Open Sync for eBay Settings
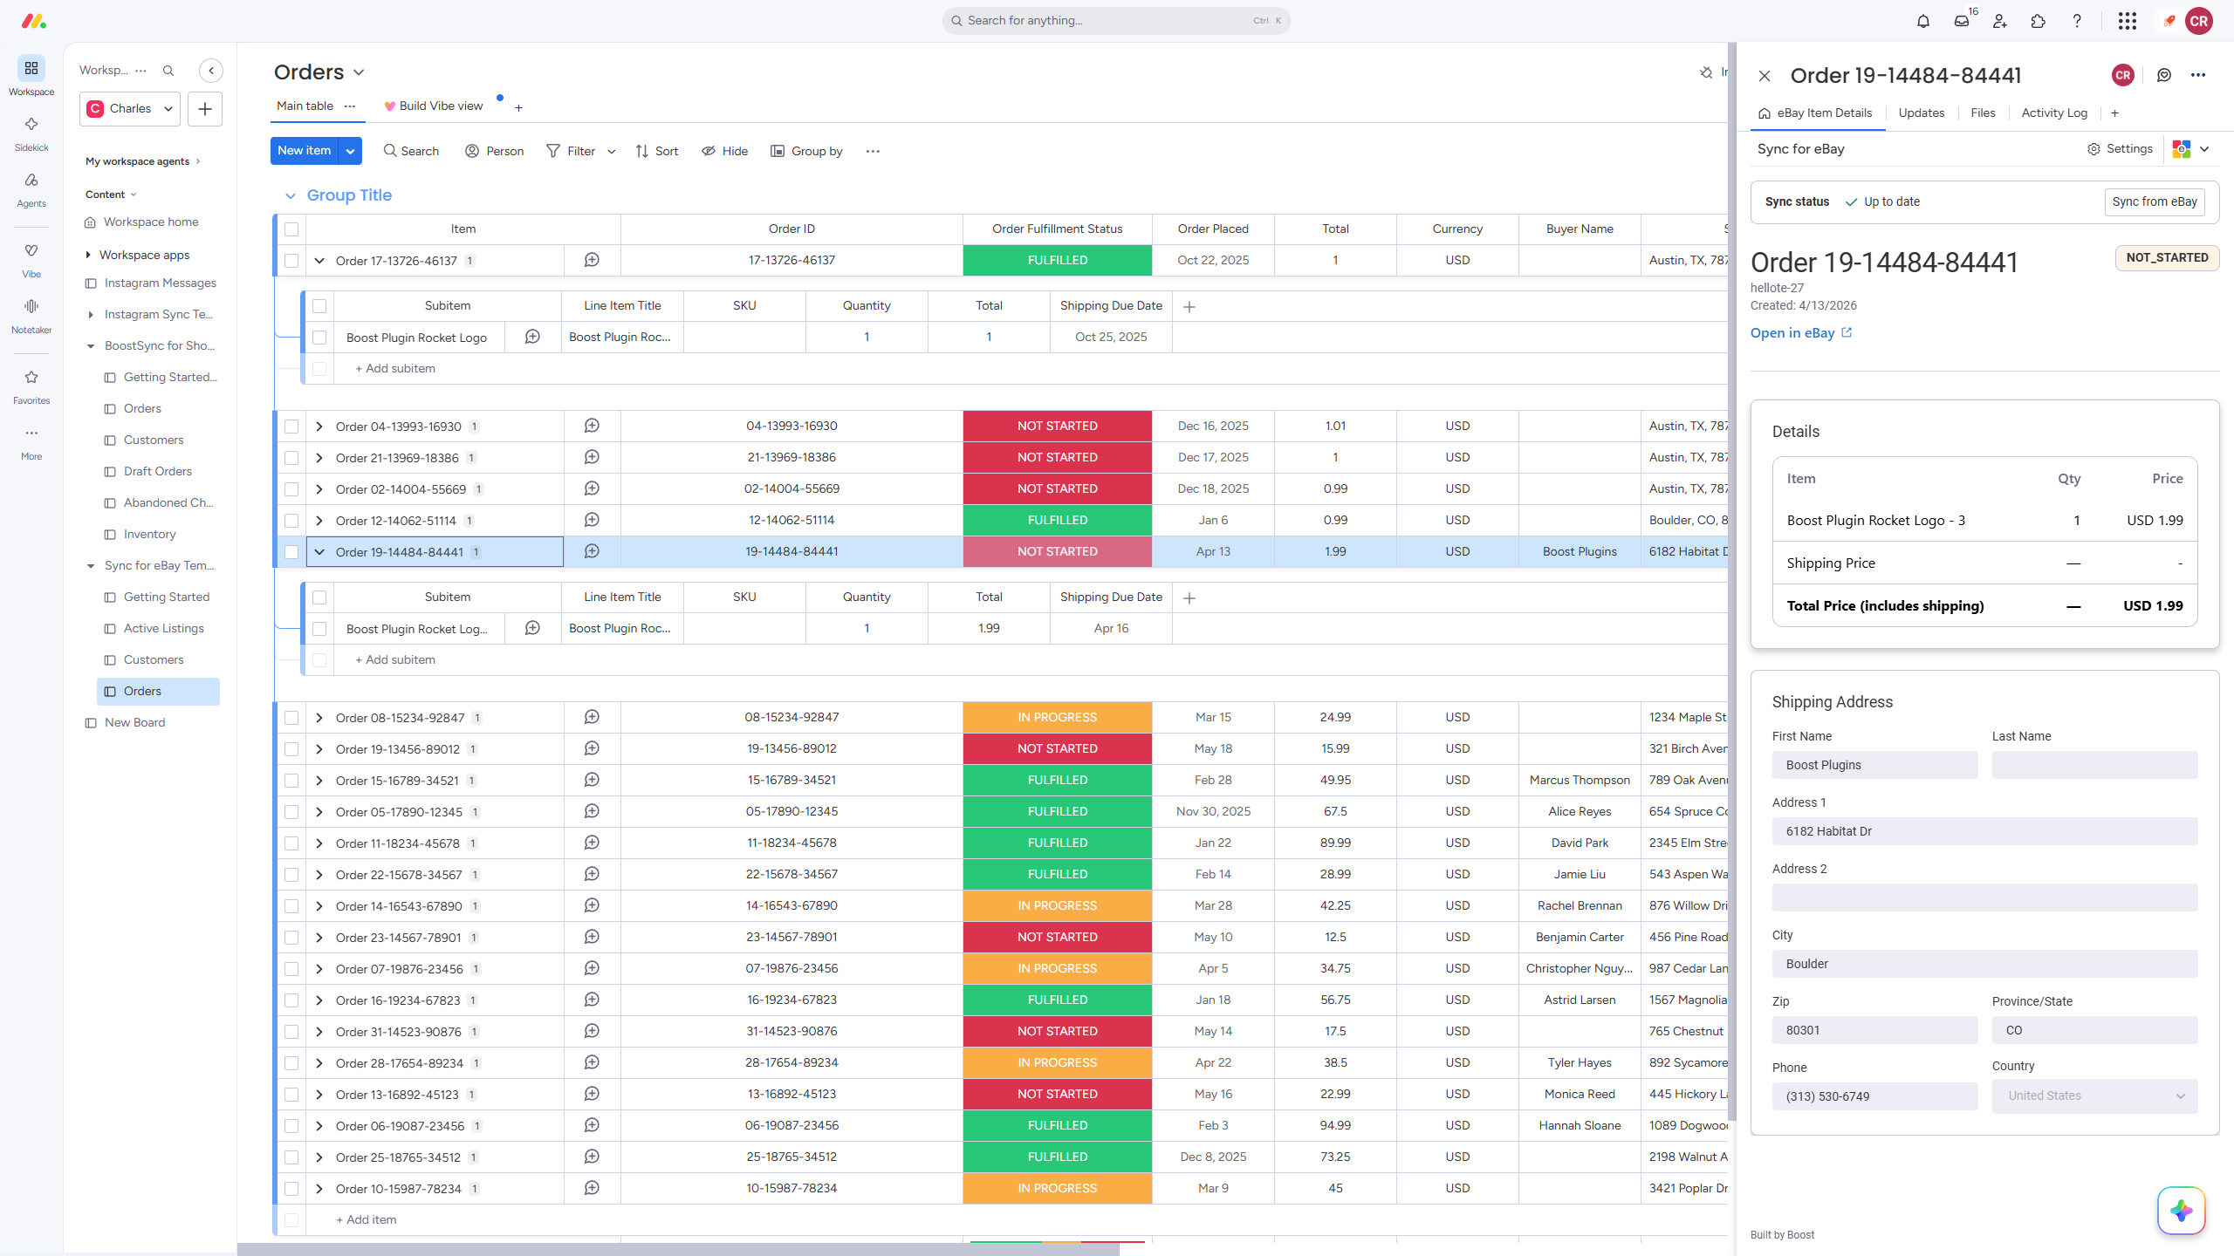The image size is (2234, 1256). (2120, 149)
